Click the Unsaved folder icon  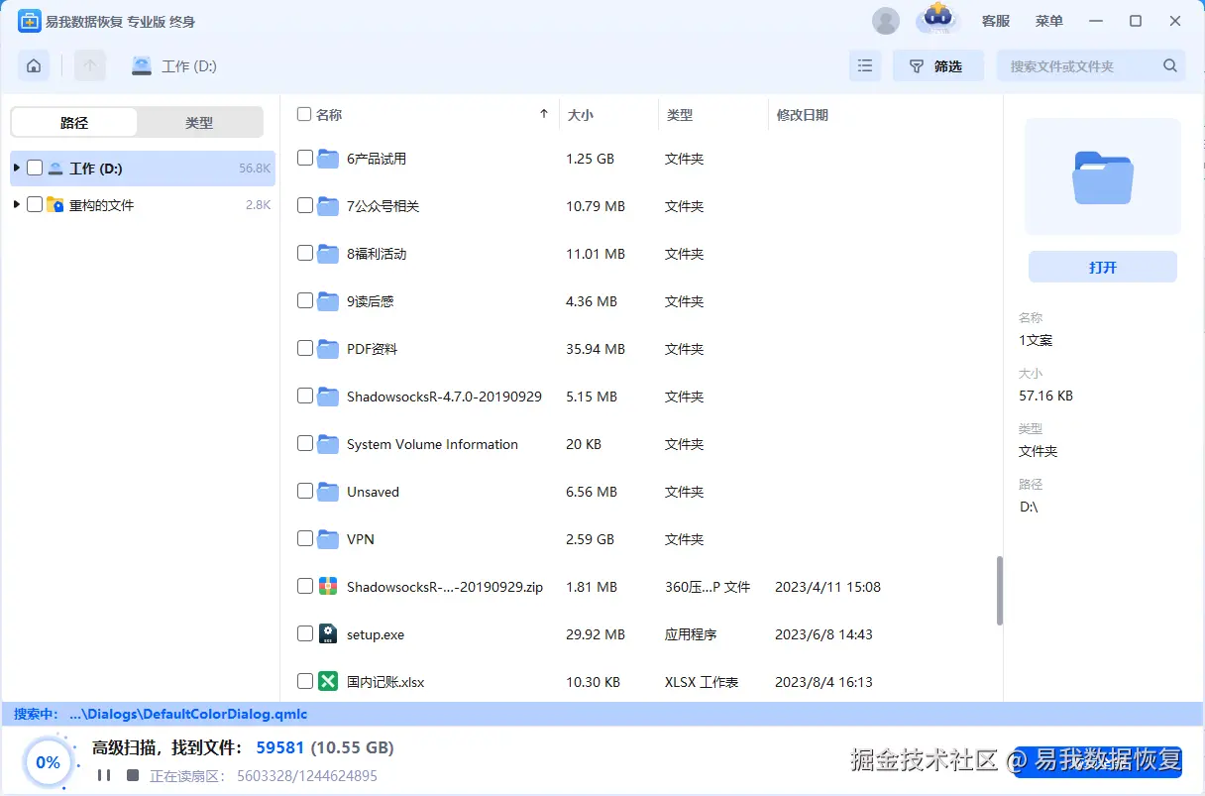click(x=329, y=492)
